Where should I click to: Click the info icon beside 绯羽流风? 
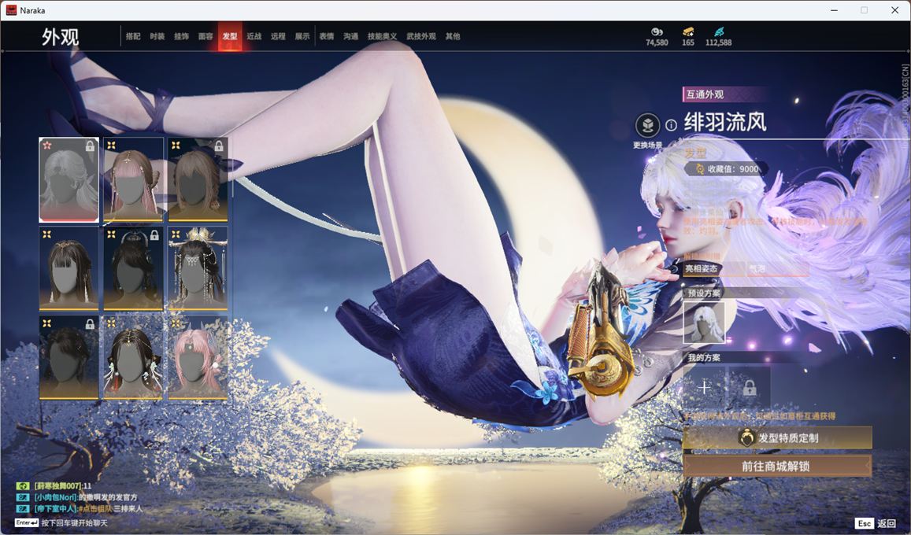(671, 125)
